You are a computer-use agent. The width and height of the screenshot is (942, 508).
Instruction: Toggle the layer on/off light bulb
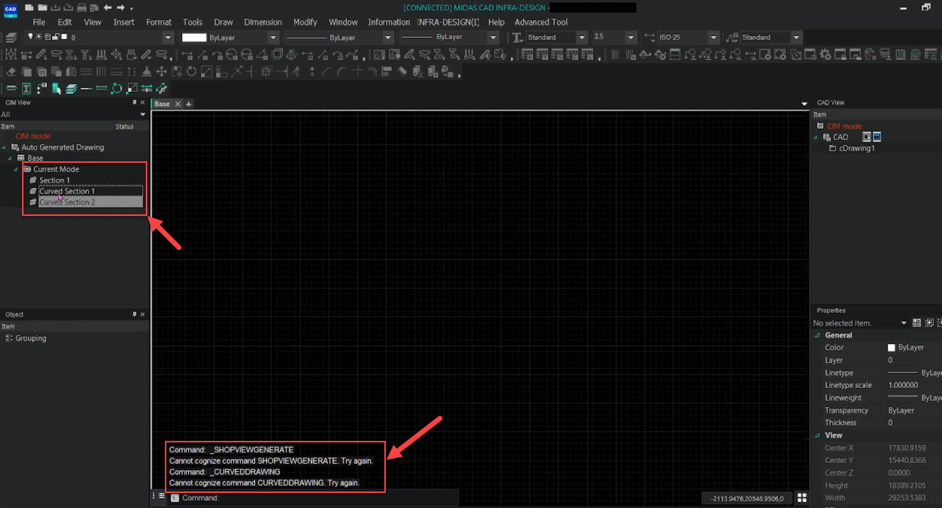[31, 37]
